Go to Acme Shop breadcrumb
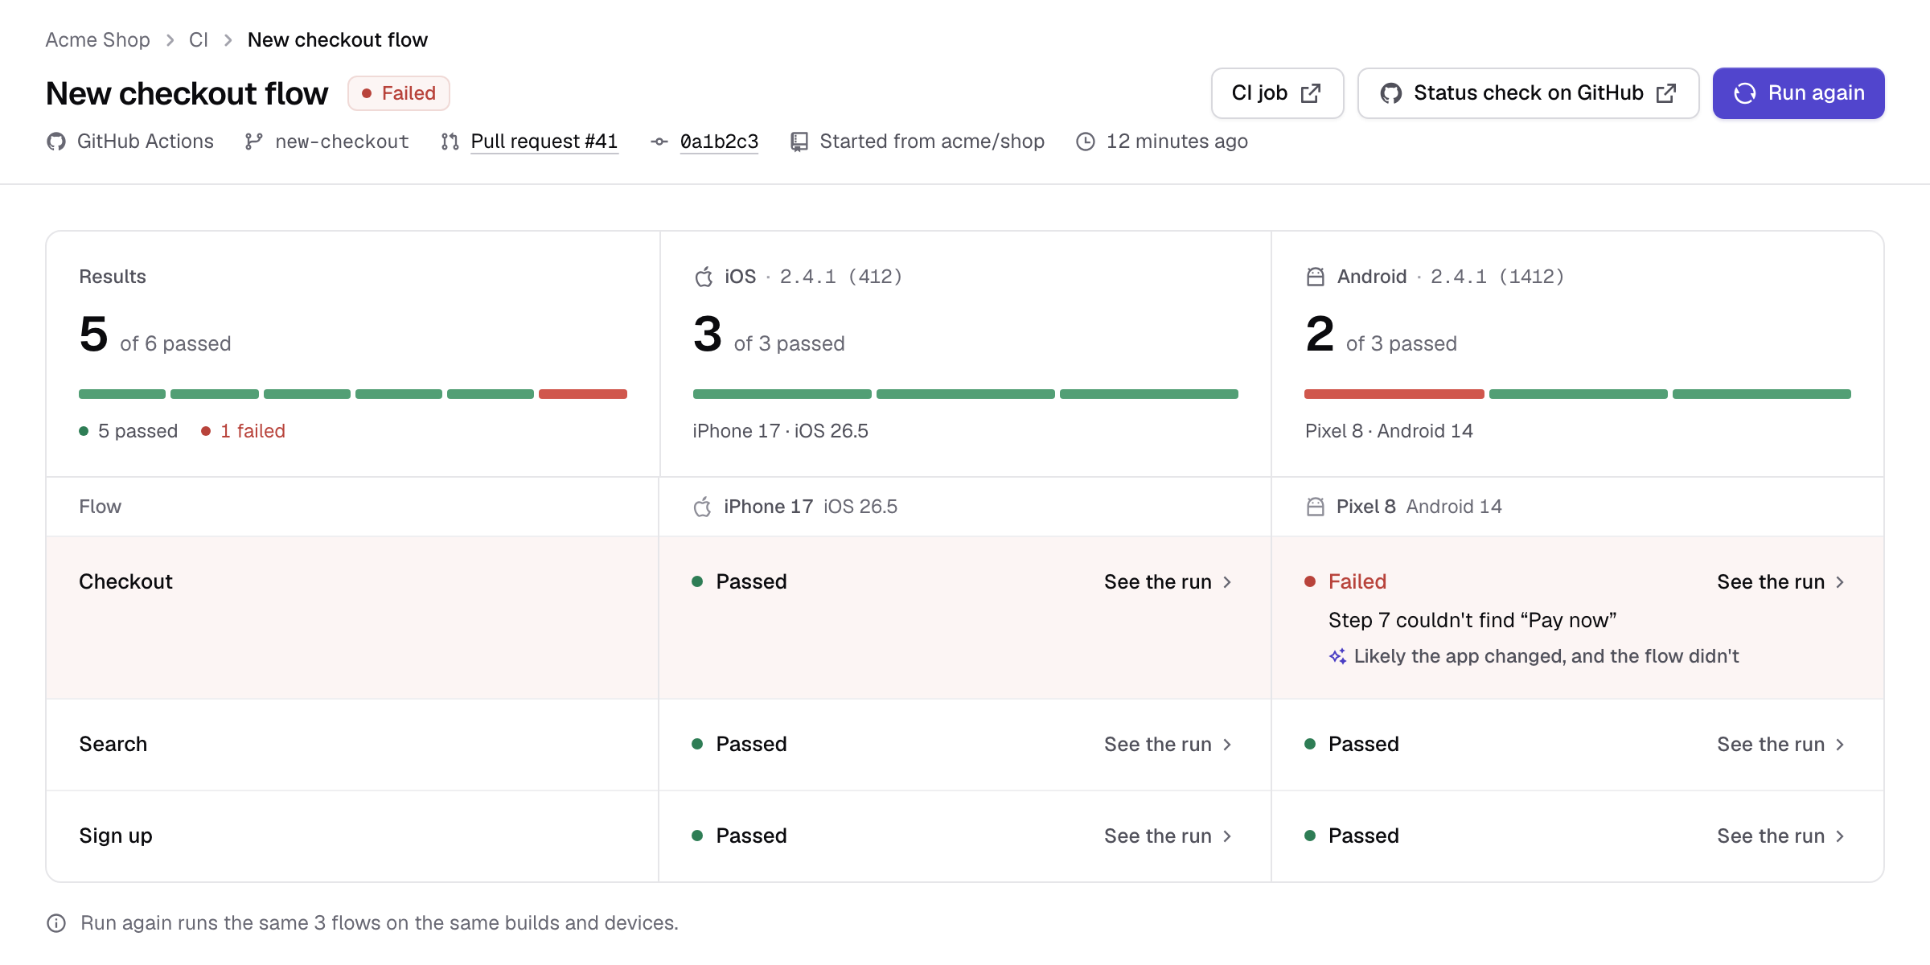 pos(97,39)
